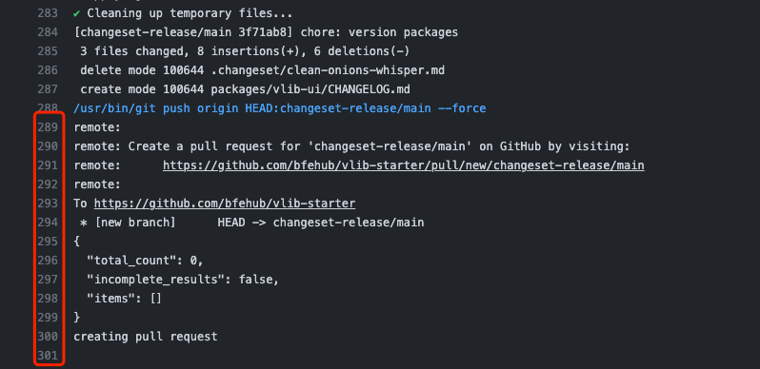
Task: Click the green checkmark beside Cleaning up temporary files
Action: coord(76,13)
